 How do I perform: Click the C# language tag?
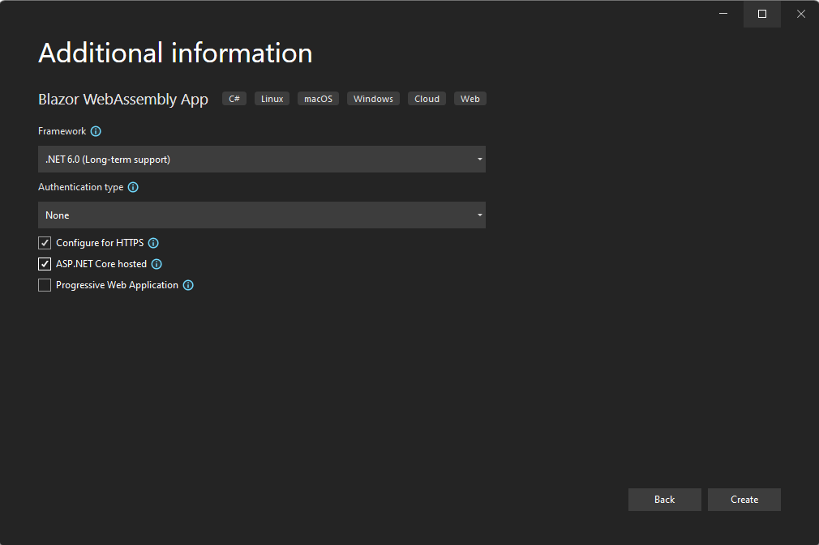point(234,99)
